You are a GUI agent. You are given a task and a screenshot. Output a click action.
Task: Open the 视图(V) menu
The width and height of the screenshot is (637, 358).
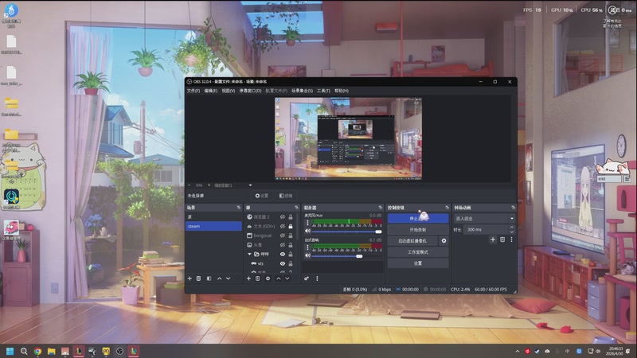229,91
